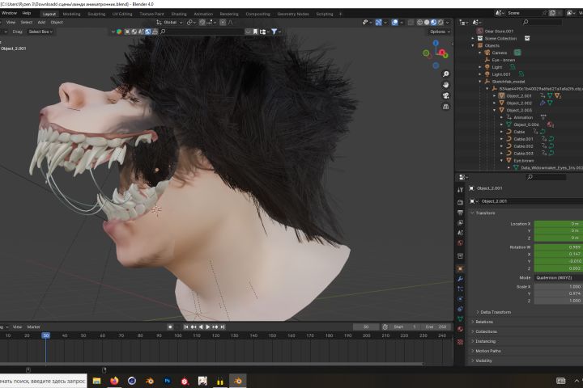Collapse the Sketchfab_model tree item
Viewport: 583px width, 388px height.
479,81
